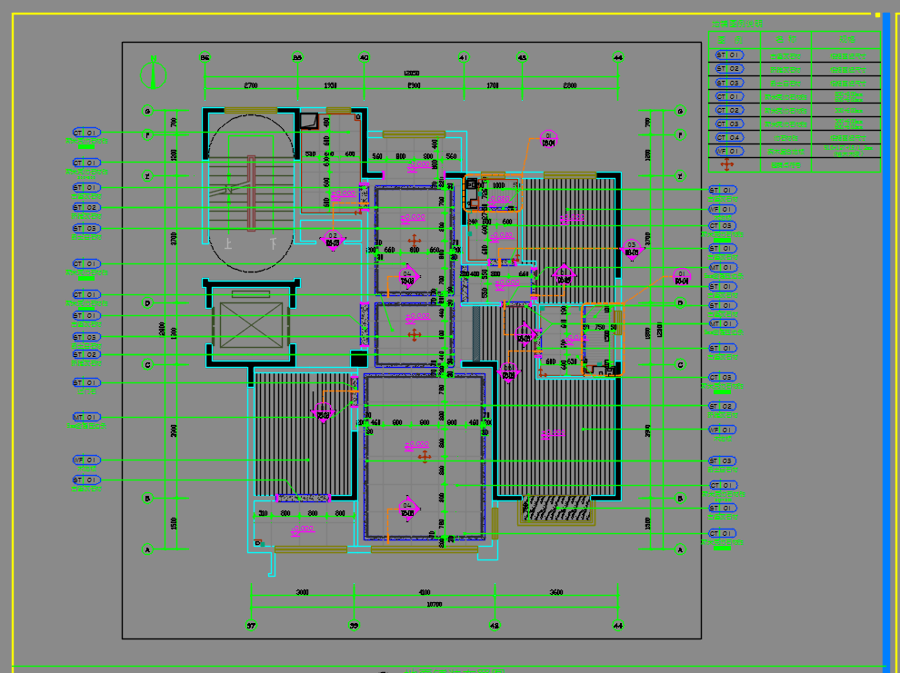This screenshot has width=900, height=673.
Task: Click the 300×600mm spec cell for CT 02
Action: [848, 110]
